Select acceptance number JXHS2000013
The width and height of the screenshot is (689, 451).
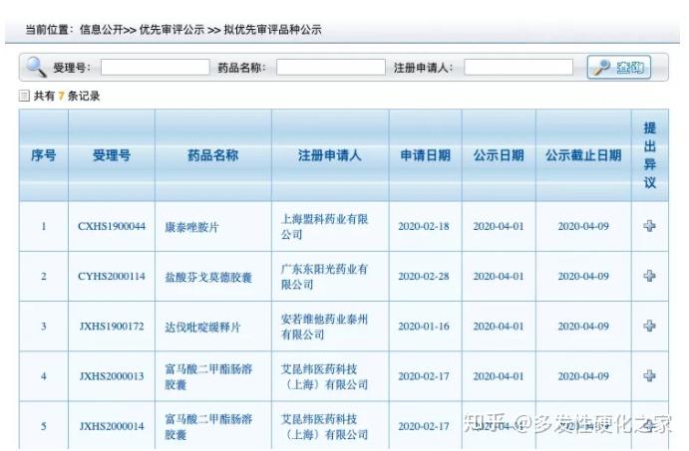pos(112,376)
